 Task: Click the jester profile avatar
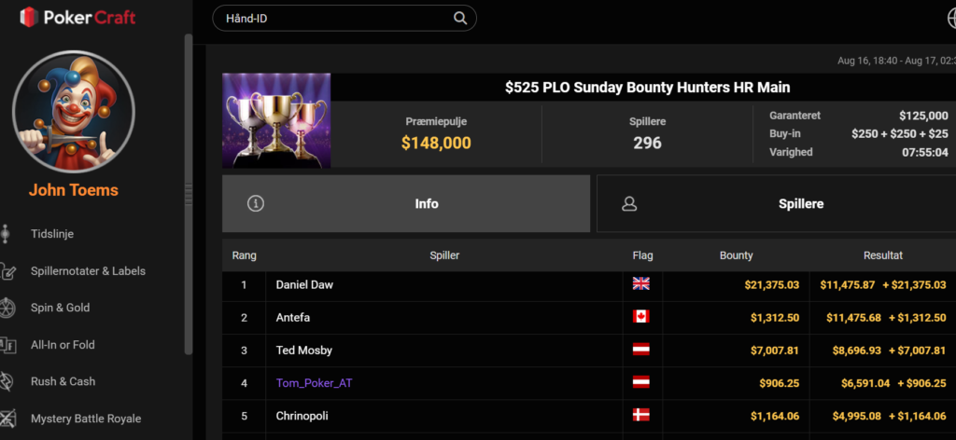pyautogui.click(x=74, y=112)
